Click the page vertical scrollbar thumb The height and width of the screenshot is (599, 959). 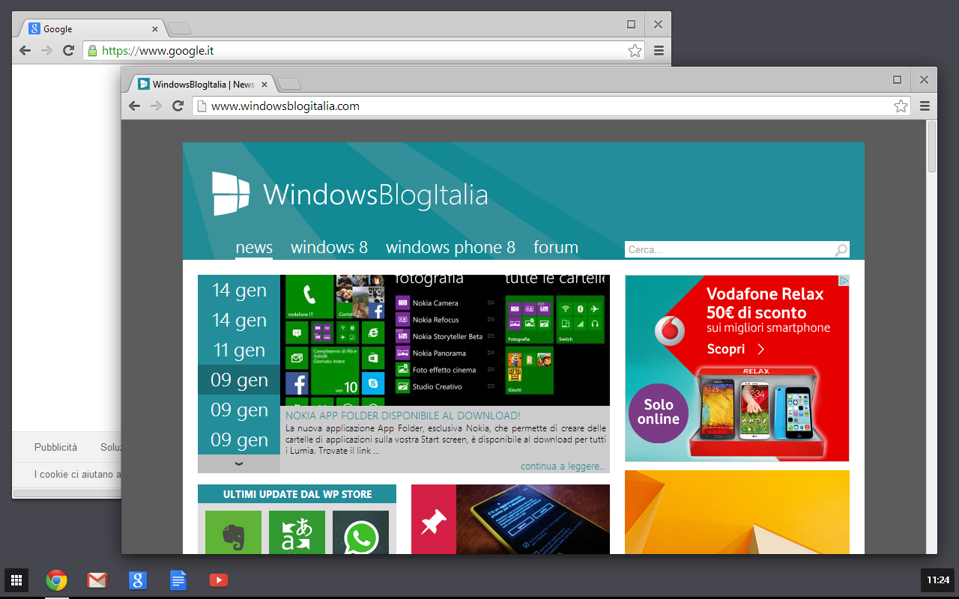click(x=932, y=147)
